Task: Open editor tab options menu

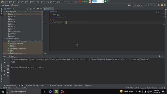Action: pyautogui.click(x=163, y=9)
